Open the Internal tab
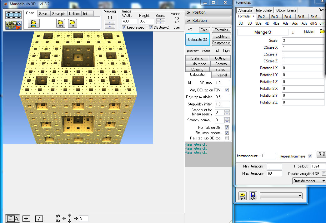The width and height of the screenshot is (326, 223). [x=221, y=75]
